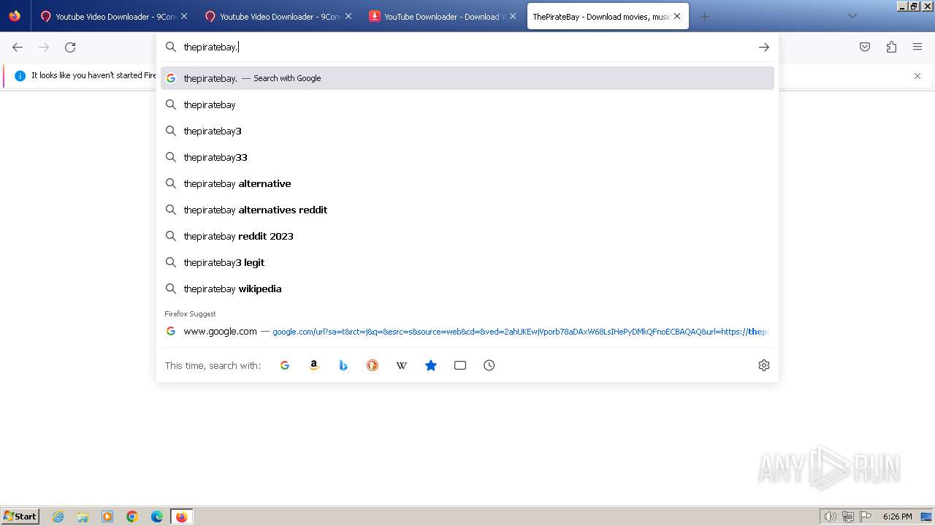Choose the 'thepiratebay3' suggestion
The width and height of the screenshot is (935, 526).
click(x=467, y=131)
